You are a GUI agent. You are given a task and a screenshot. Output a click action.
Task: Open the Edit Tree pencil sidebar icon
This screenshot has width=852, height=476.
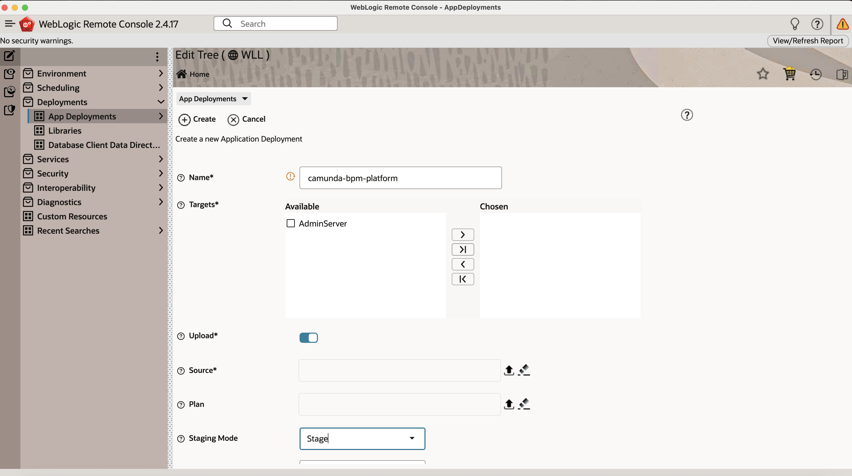coord(9,56)
